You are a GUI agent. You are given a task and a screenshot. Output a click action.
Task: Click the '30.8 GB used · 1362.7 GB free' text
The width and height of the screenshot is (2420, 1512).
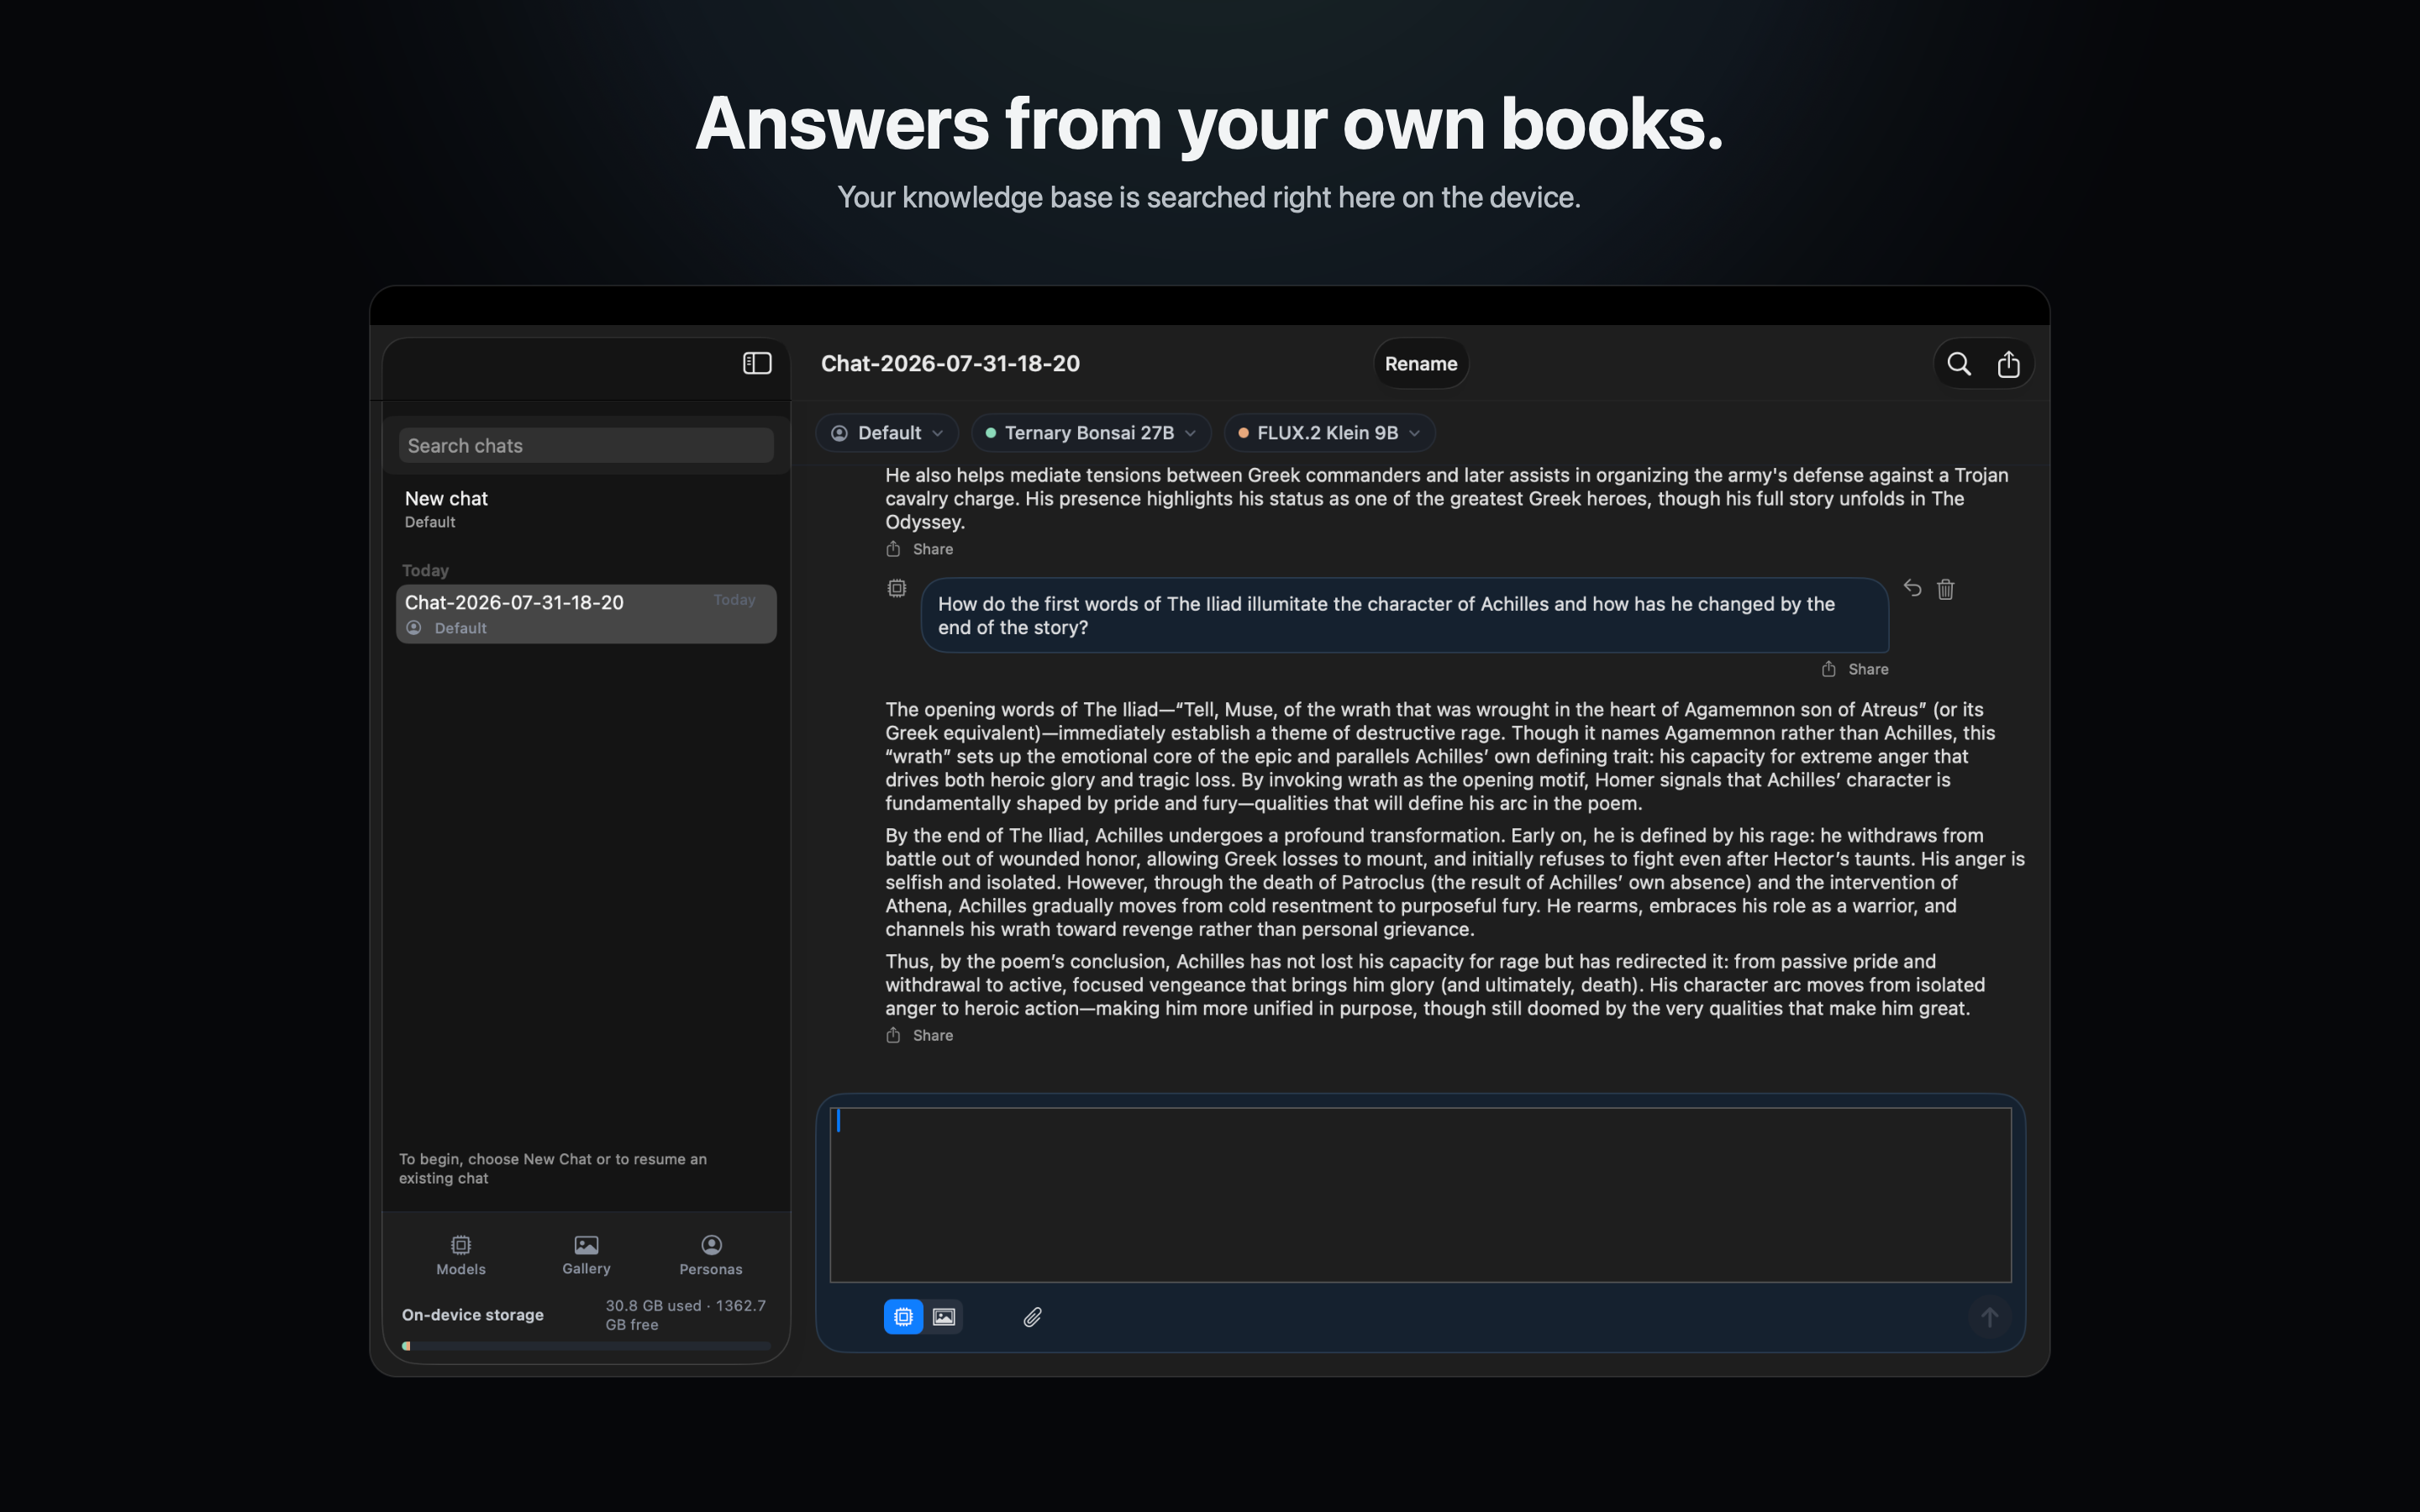point(686,1315)
